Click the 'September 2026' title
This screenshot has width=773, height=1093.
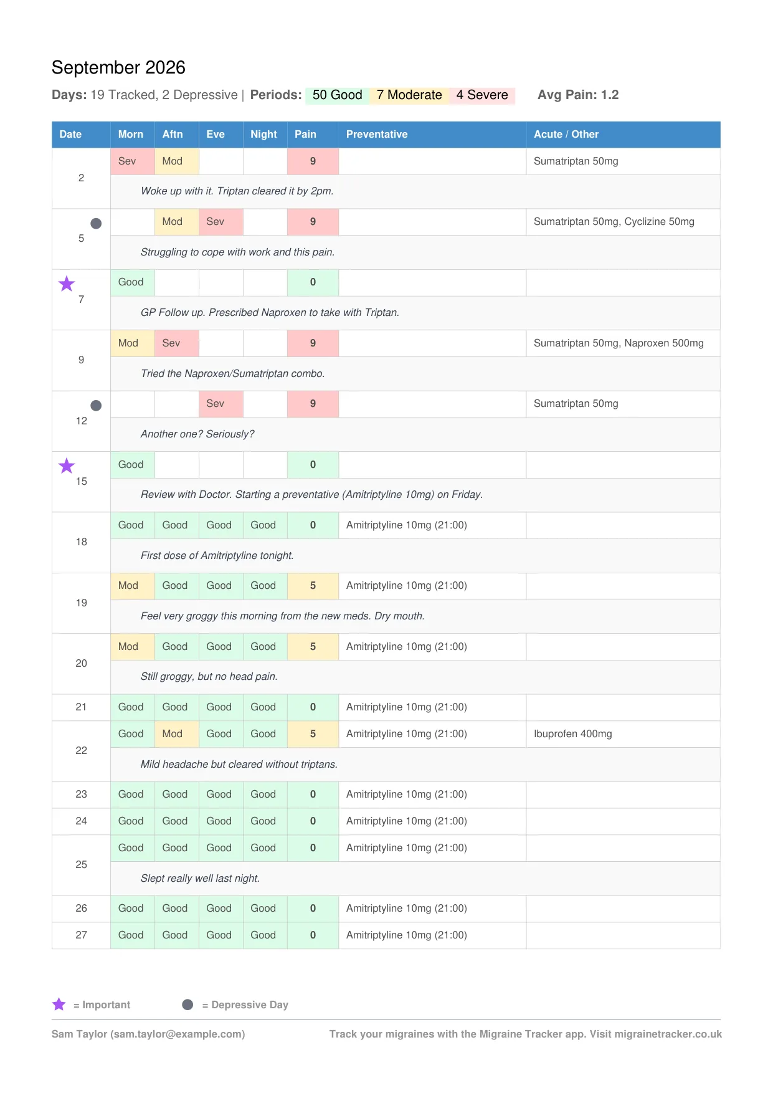(x=118, y=67)
